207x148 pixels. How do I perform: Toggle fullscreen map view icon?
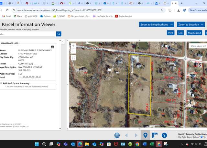73,58
